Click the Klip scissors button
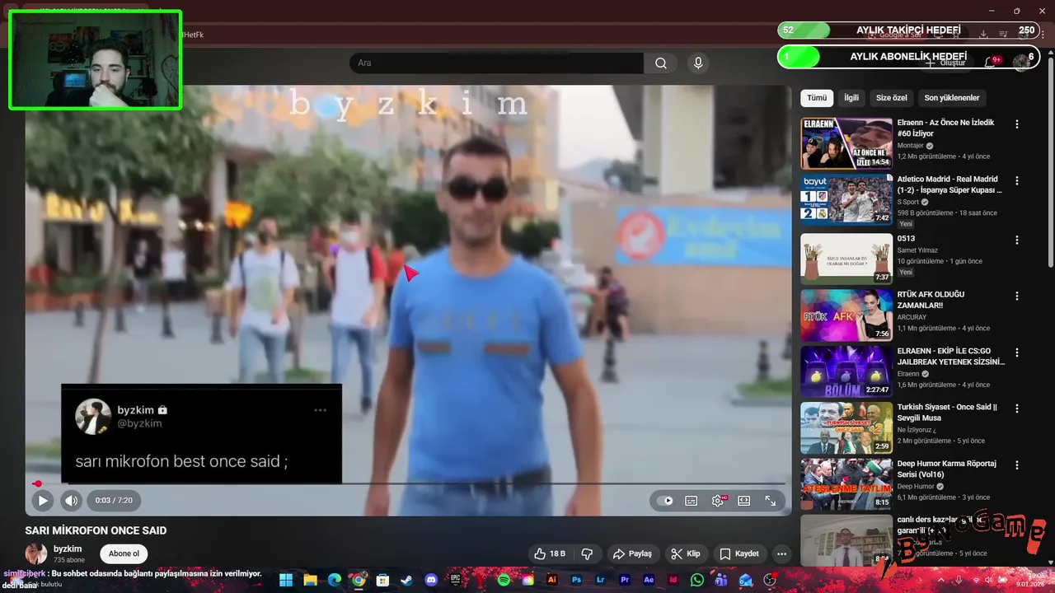The width and height of the screenshot is (1055, 593). (686, 553)
